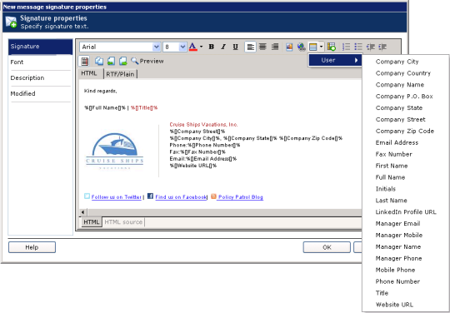Image resolution: width=450 pixels, height=313 pixels.
Task: Select First Name field
Action: point(392,166)
